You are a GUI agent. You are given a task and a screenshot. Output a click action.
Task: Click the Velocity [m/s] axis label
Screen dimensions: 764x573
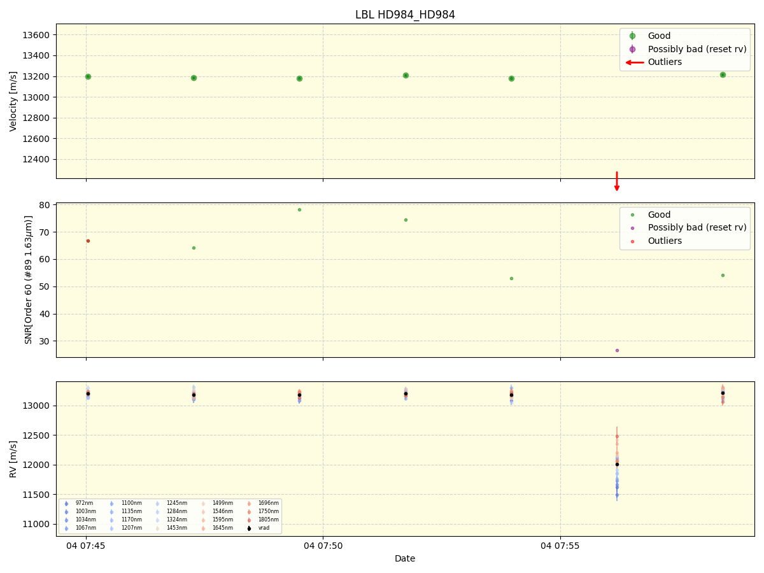point(13,101)
